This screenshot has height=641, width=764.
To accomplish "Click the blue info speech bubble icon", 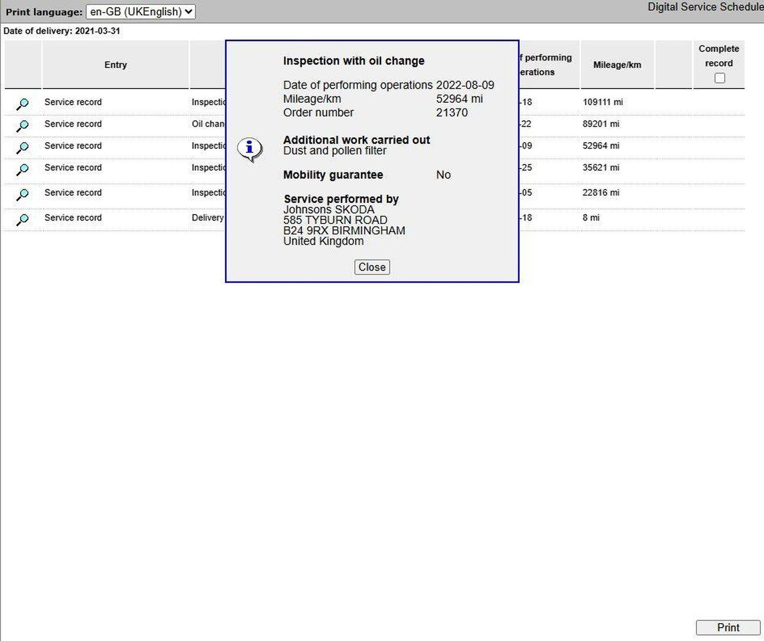I will [x=250, y=149].
